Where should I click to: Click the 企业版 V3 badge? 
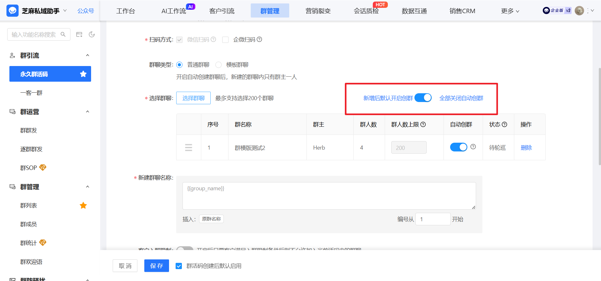point(557,11)
